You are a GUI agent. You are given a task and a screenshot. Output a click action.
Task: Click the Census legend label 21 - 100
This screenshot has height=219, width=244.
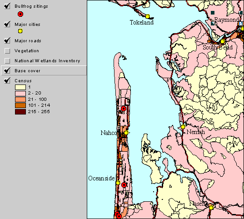pos(37,100)
